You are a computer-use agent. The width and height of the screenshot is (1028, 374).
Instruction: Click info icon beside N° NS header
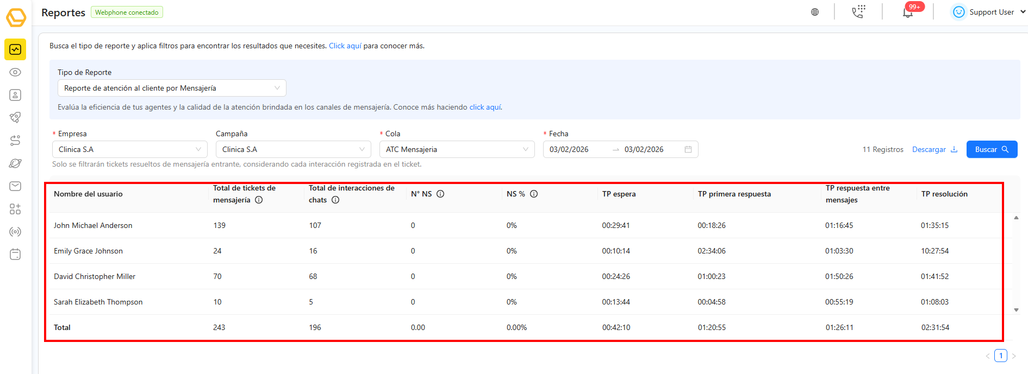tap(440, 194)
